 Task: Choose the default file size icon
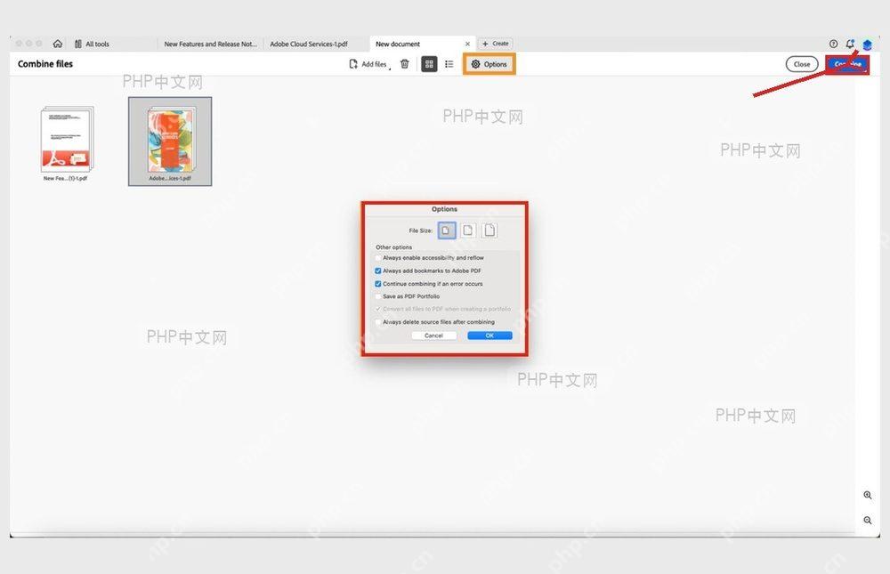click(468, 230)
